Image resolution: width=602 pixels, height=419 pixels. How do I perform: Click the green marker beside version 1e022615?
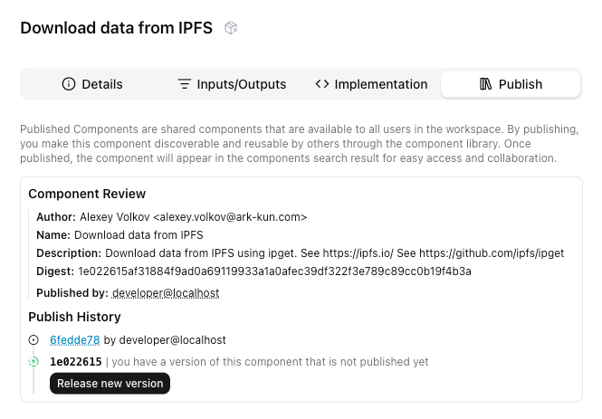click(x=33, y=362)
